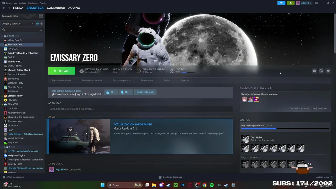Click ESTADO EN CLOUD status icon
Image resolution: width=336 pixels, height=189 pixels.
(x=82, y=71)
